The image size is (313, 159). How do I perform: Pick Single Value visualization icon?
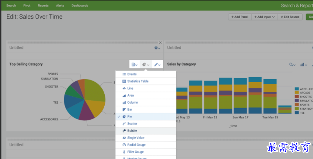pyautogui.click(x=124, y=138)
